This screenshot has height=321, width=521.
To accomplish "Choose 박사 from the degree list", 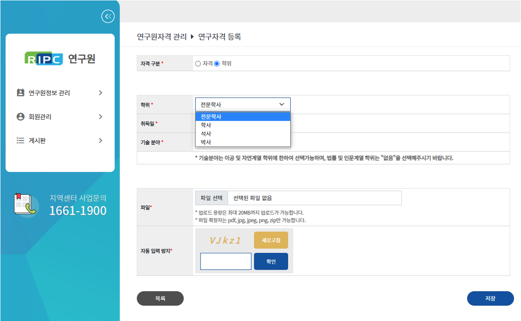I will pyautogui.click(x=206, y=142).
